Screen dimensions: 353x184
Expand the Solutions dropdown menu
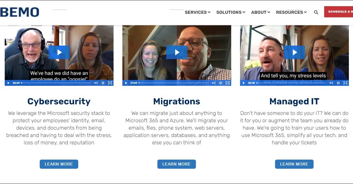pos(231,12)
